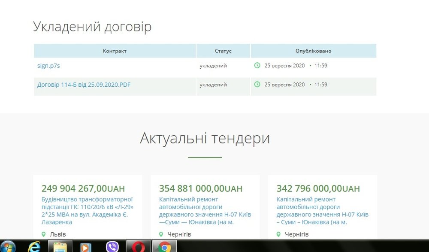The width and height of the screenshot is (429, 252).
Task: Click укладений status in sign.p7s row
Action: point(213,66)
